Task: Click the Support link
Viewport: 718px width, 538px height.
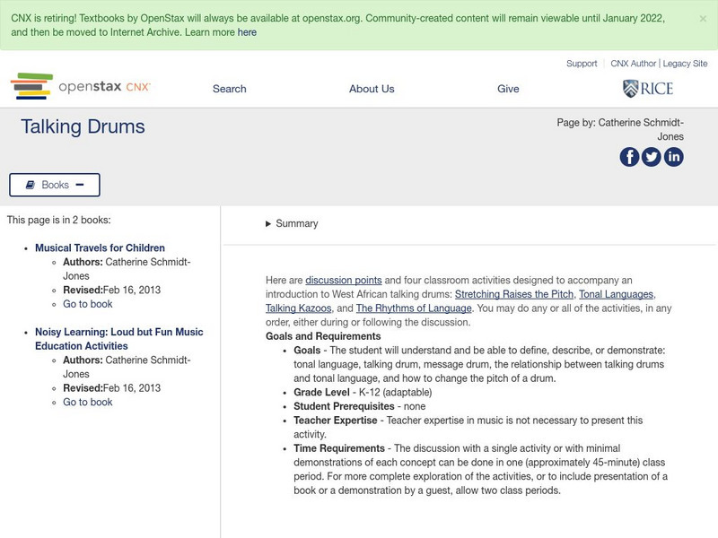Action: [x=581, y=63]
